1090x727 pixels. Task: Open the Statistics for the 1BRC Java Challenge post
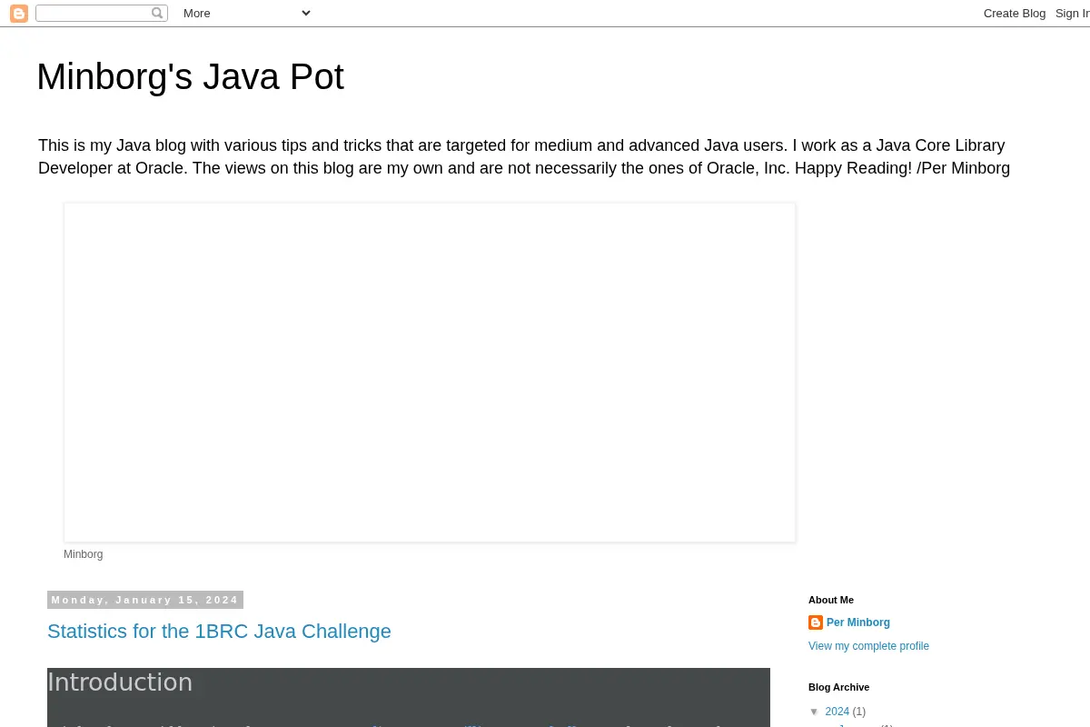click(219, 632)
